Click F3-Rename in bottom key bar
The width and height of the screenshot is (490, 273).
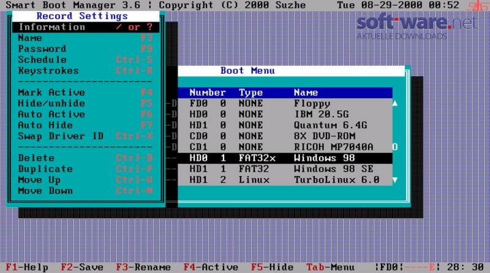143,267
